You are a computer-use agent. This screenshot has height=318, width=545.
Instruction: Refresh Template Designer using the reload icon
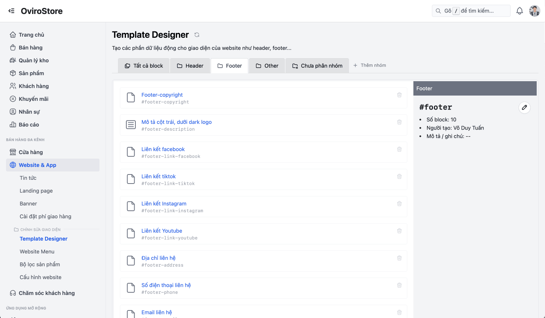[197, 35]
